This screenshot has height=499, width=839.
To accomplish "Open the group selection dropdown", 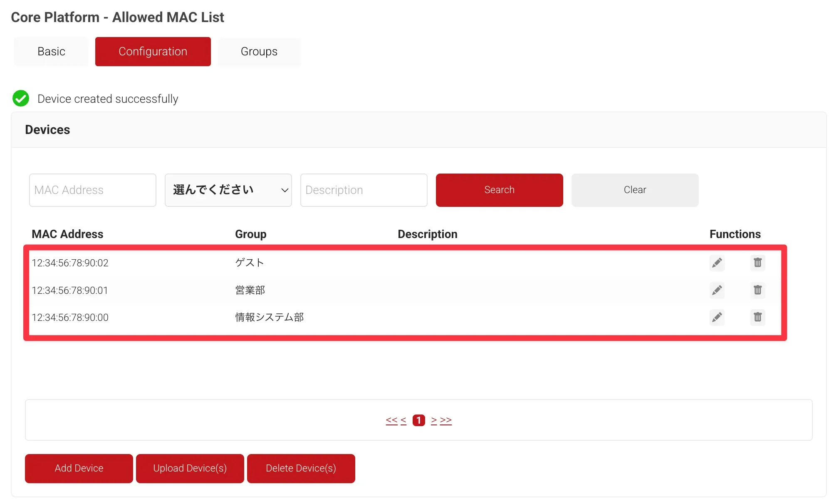I will [228, 190].
